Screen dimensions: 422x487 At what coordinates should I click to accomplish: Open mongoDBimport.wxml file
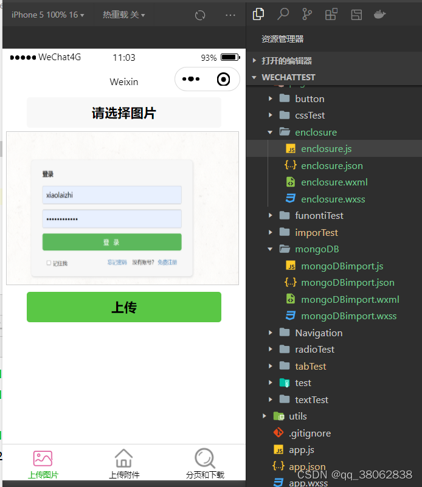coord(334,299)
